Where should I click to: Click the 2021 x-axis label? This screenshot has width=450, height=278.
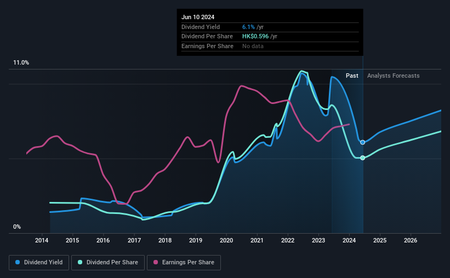(x=257, y=240)
